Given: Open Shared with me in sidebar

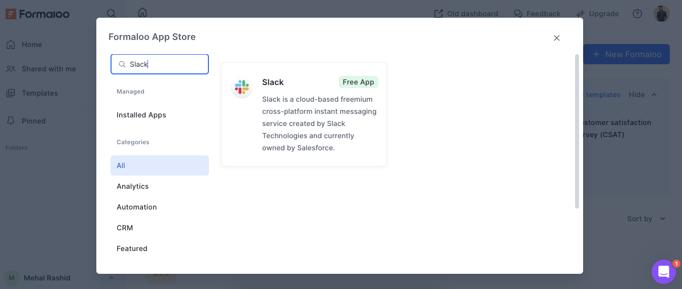Looking at the screenshot, I should click(x=48, y=69).
